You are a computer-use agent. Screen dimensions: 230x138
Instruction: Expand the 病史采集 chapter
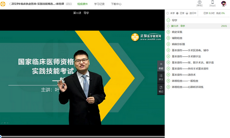click(x=168, y=32)
